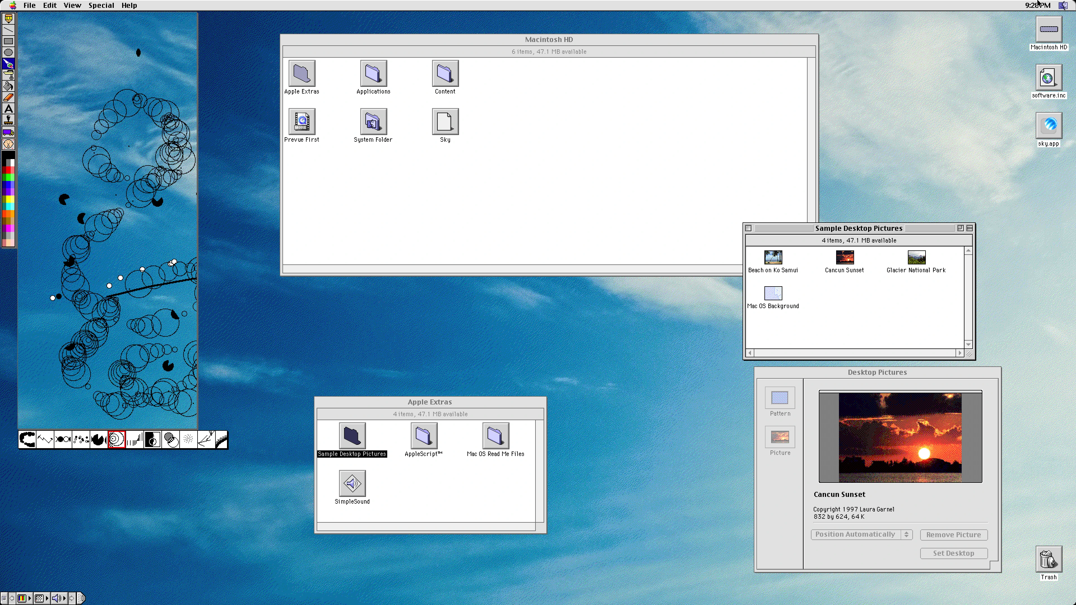The height and width of the screenshot is (605, 1076).
Task: Select the letter A Text tool
Action: tap(8, 109)
